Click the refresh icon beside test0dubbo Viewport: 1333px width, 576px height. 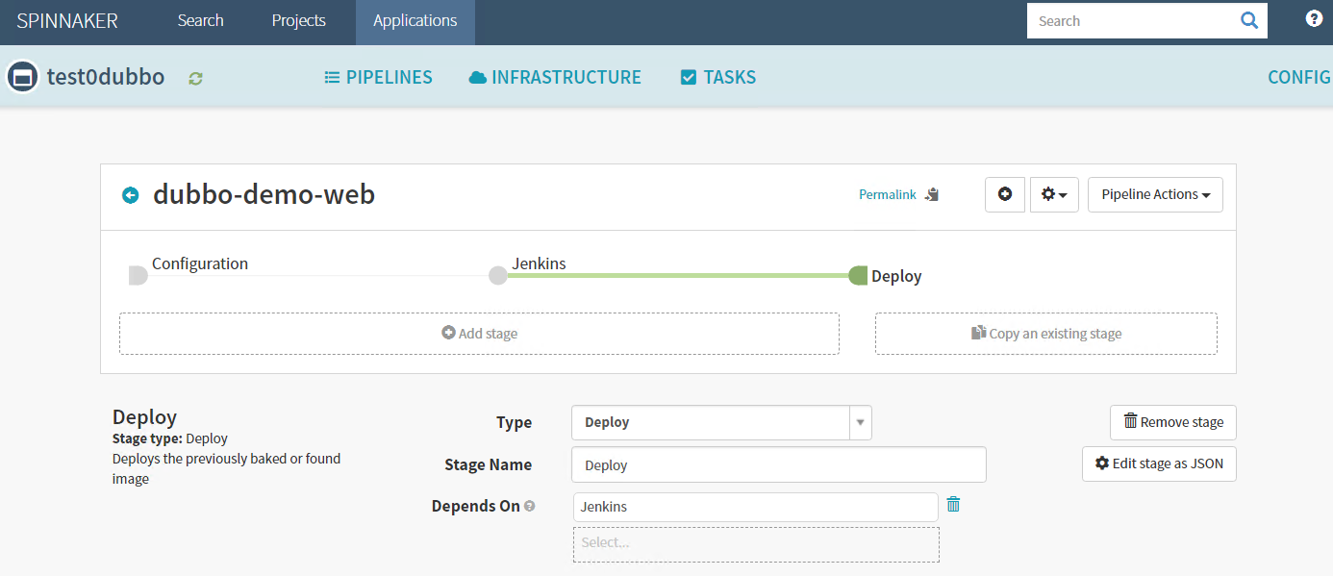196,79
